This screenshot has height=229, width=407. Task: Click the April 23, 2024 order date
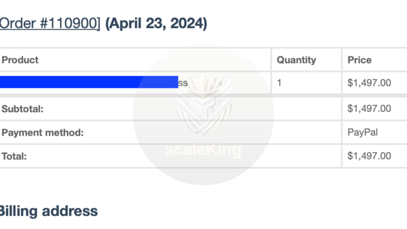[x=156, y=23]
